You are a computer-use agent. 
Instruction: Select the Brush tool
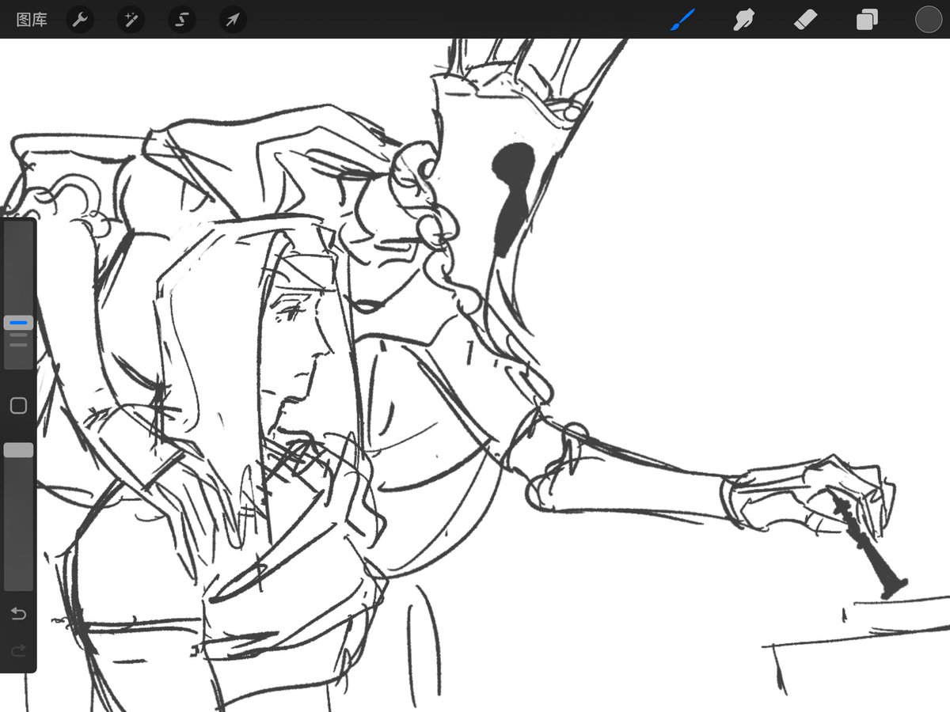tap(682, 20)
